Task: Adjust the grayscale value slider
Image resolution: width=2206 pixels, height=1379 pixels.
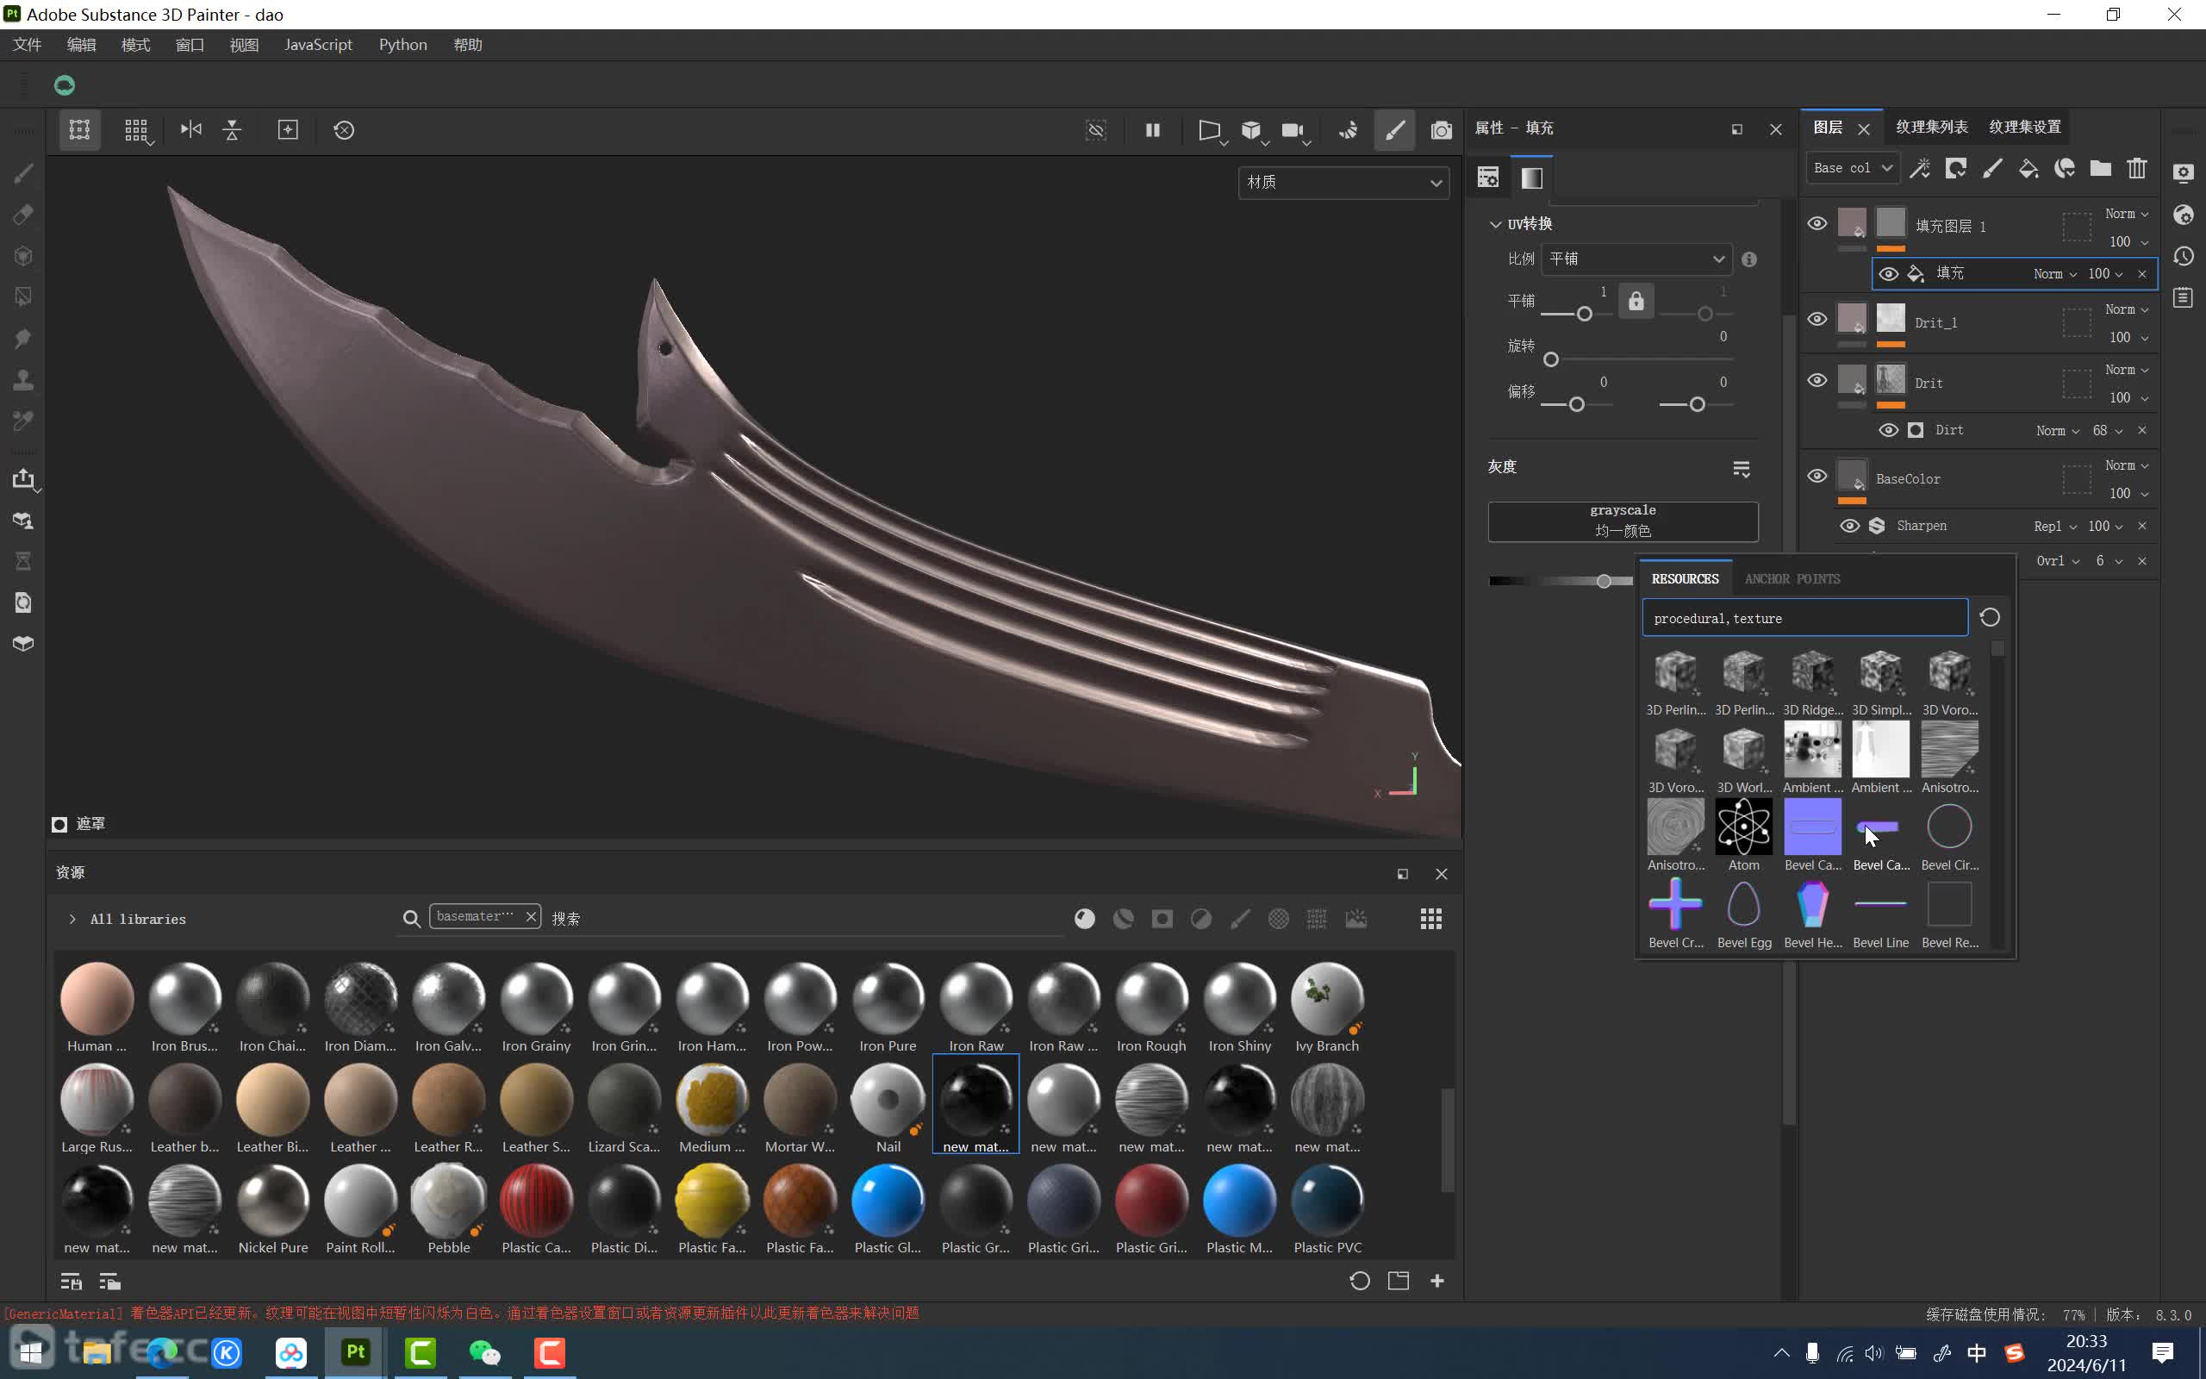Action: coord(1604,581)
